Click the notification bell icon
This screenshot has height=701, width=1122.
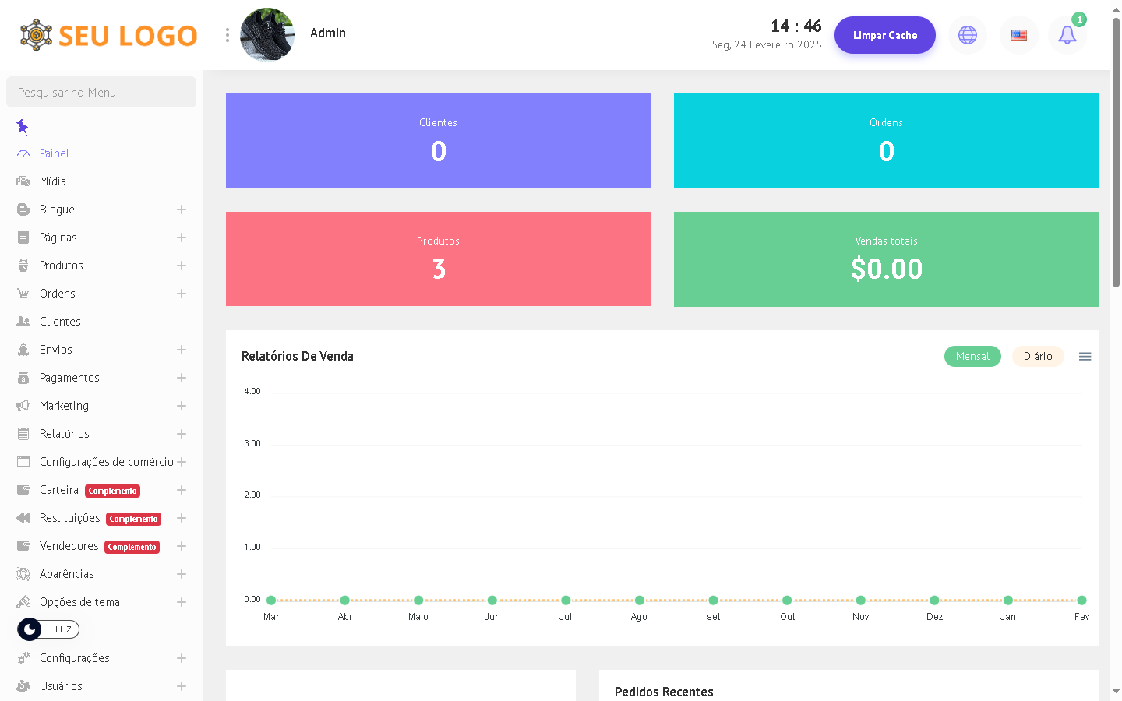1067,35
